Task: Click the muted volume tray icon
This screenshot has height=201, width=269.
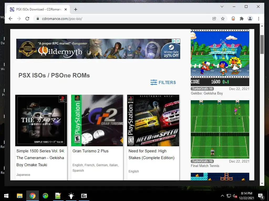Action: (235, 196)
